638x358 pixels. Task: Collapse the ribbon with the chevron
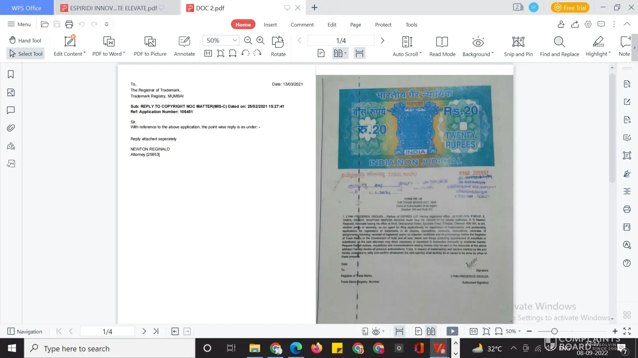(627, 24)
